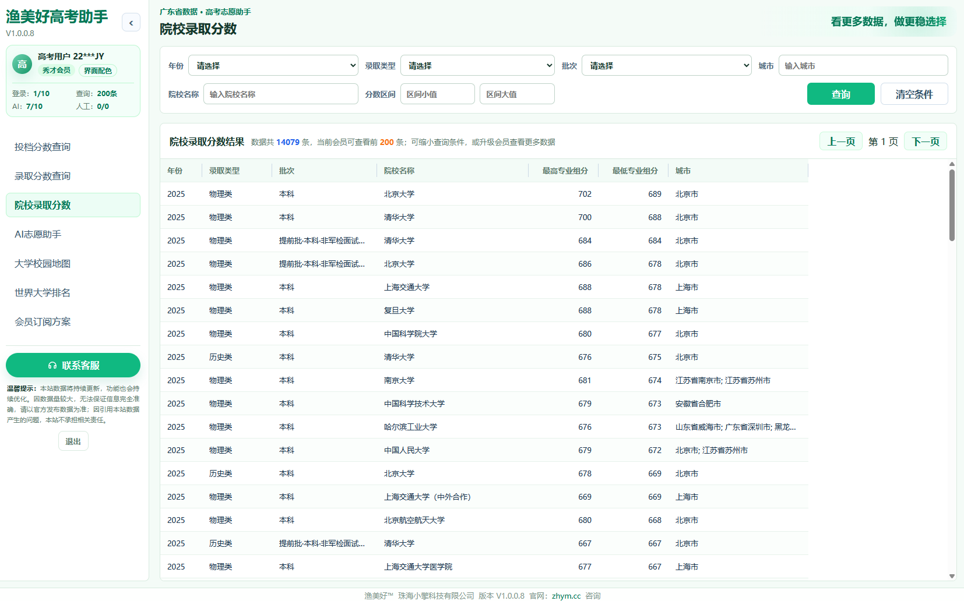Click the 第 1 页 page indicator
Screen dimensions: 964x601
[x=883, y=142]
